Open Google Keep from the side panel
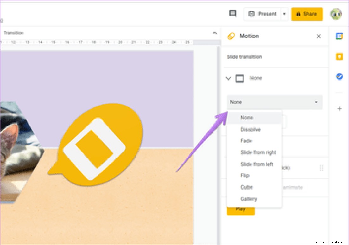Viewport: 349px width, 245px height. point(339,56)
